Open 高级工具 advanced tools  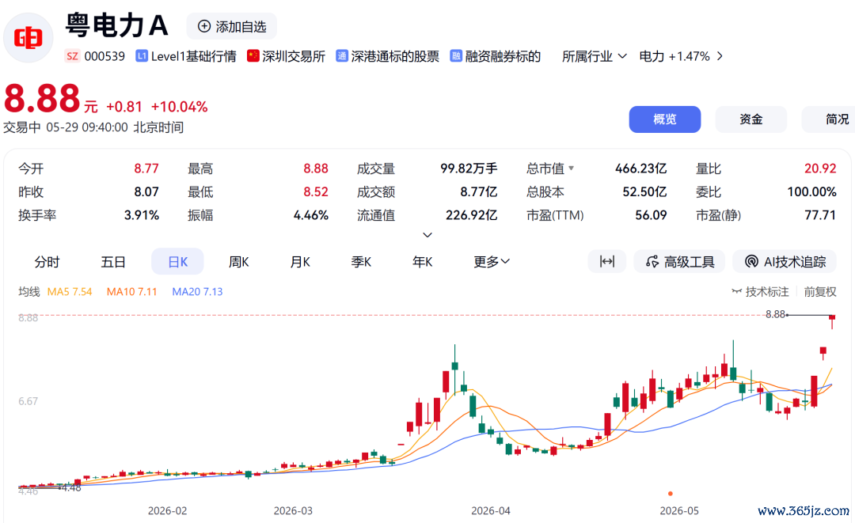(x=679, y=261)
